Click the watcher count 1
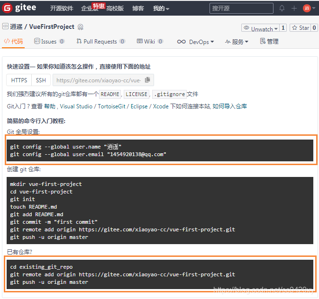Image resolution: width=319 pixels, height=299 pixels. pos(283,28)
